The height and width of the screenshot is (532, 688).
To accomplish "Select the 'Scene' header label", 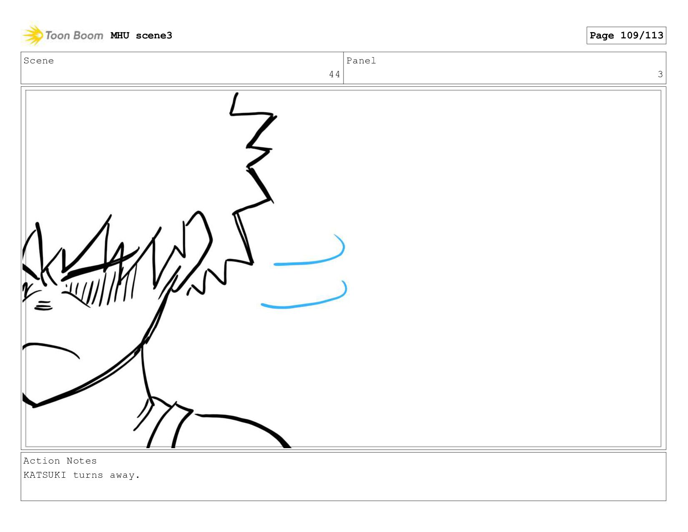I will pos(39,61).
